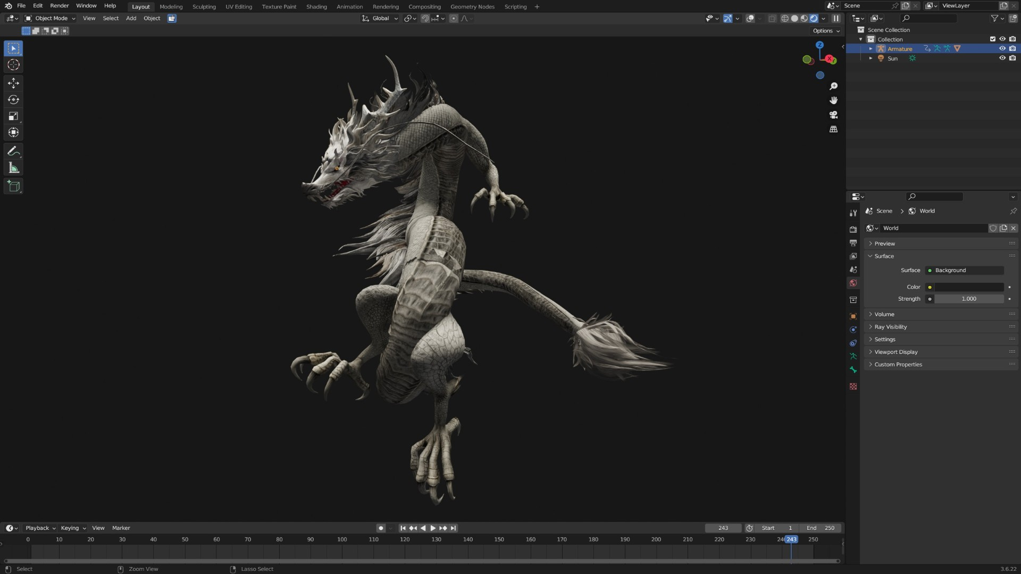Select the Add Cube tool

tap(13, 187)
